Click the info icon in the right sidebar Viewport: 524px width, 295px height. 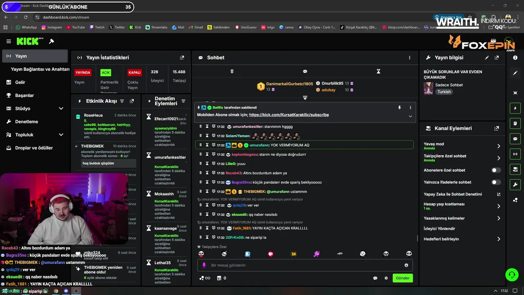(515, 58)
